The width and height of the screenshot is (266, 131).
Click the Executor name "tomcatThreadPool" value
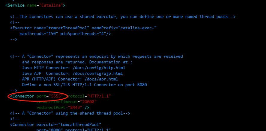(65, 28)
